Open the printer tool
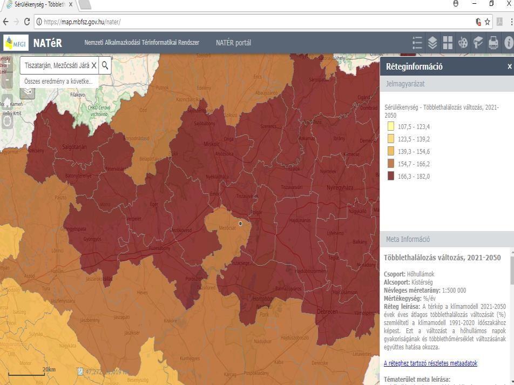The width and height of the screenshot is (514, 385). 493,43
